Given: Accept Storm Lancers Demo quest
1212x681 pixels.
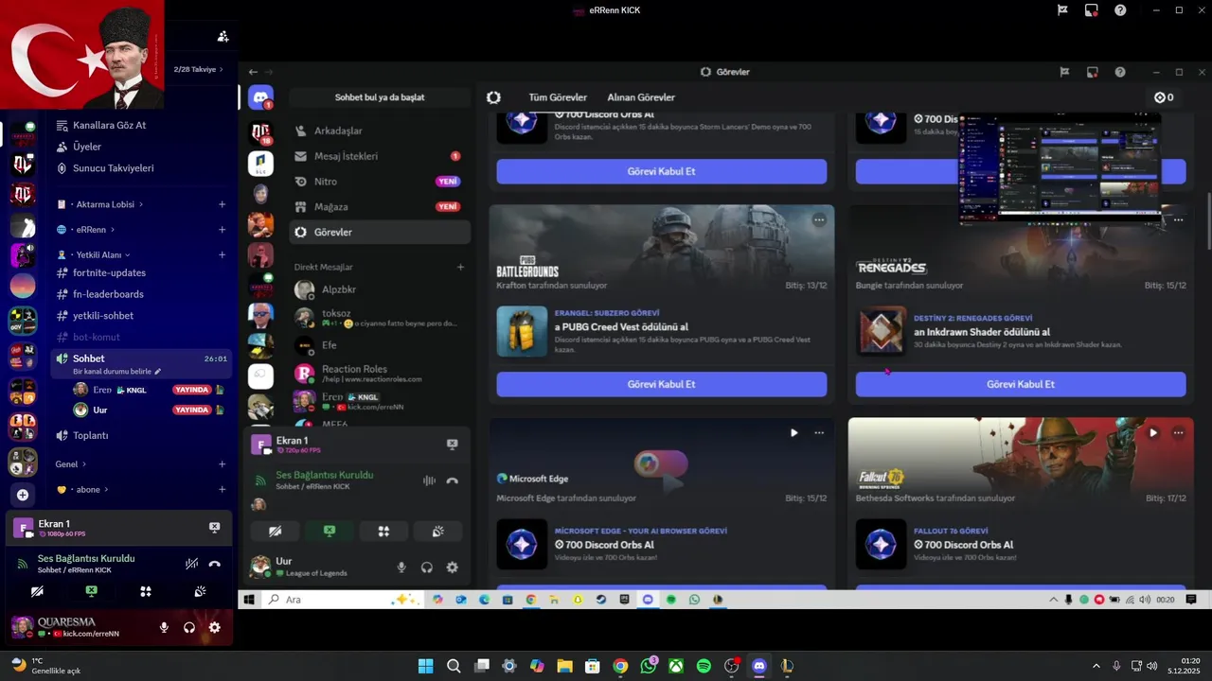Looking at the screenshot, I should 661,171.
